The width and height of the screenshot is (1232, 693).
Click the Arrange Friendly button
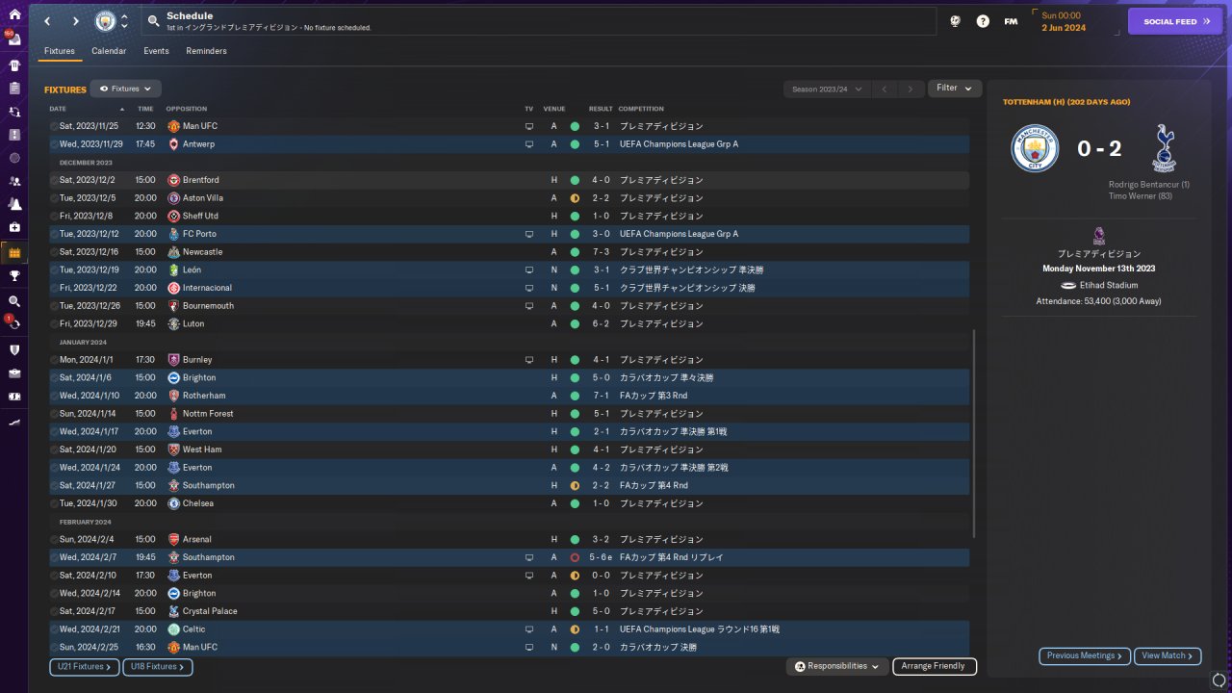935,666
